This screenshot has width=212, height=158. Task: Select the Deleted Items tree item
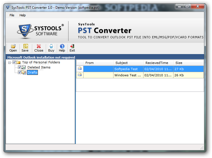39,67
